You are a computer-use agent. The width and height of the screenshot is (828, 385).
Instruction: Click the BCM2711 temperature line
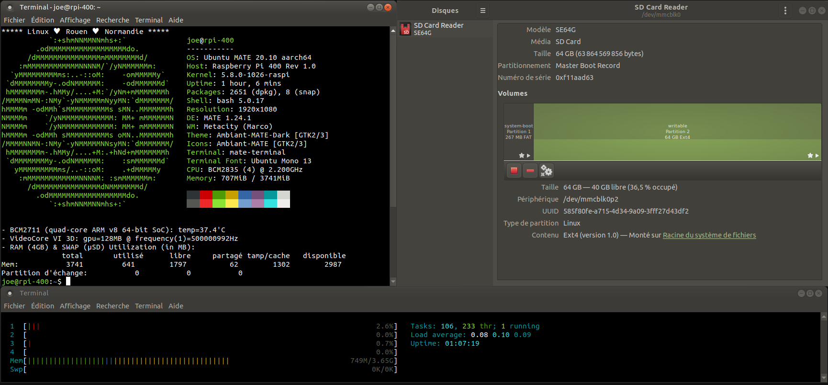point(113,230)
